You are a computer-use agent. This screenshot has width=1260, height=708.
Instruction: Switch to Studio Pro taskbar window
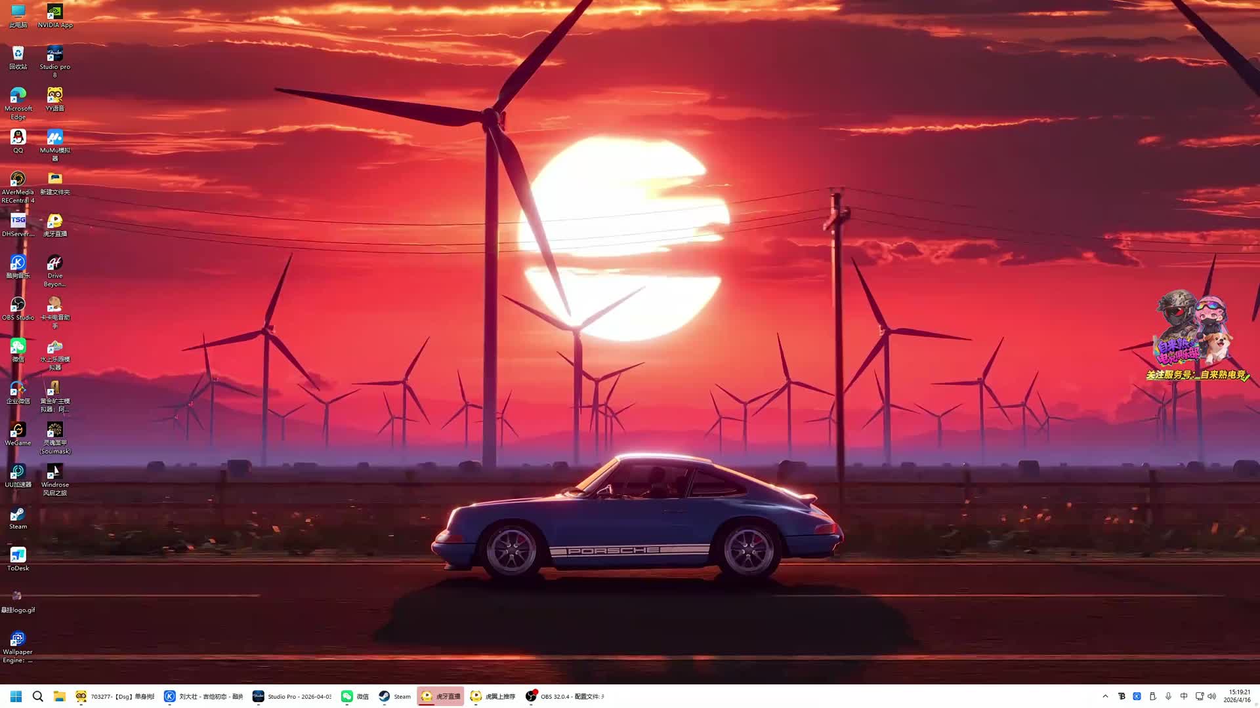[293, 696]
